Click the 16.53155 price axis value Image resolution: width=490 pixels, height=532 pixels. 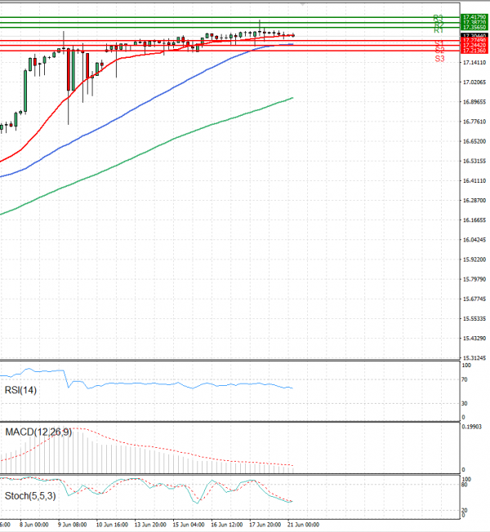click(474, 161)
